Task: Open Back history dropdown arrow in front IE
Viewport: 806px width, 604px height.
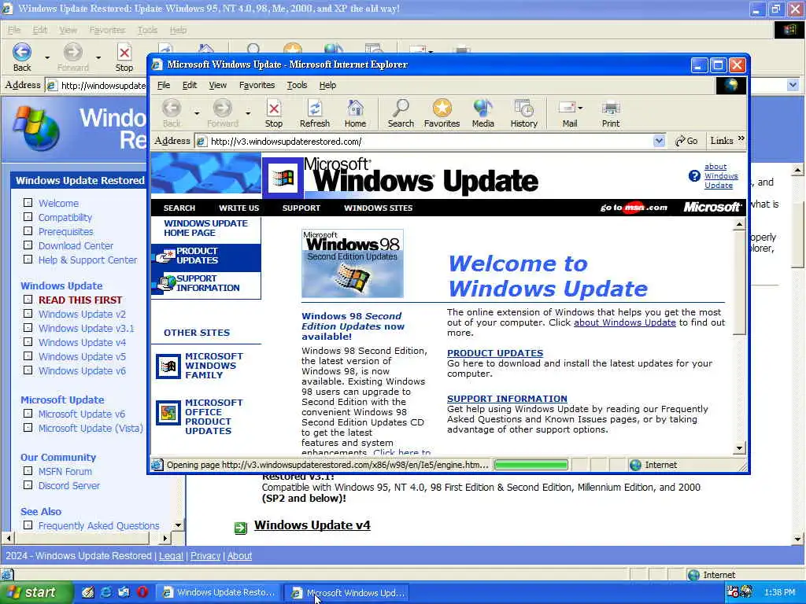Action: 196,112
